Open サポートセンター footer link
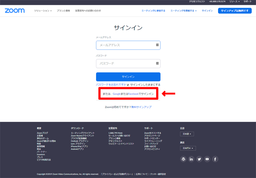The height and width of the screenshot is (178, 256). (x=152, y=138)
